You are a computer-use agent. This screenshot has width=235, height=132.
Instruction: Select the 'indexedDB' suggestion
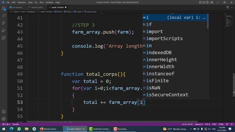click(x=175, y=52)
